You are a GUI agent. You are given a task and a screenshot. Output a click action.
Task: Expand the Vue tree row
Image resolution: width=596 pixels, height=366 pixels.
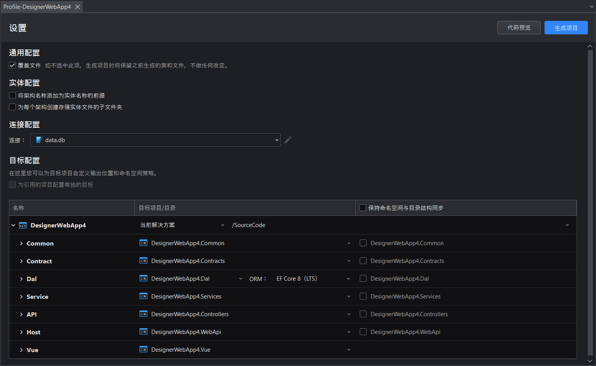point(21,350)
